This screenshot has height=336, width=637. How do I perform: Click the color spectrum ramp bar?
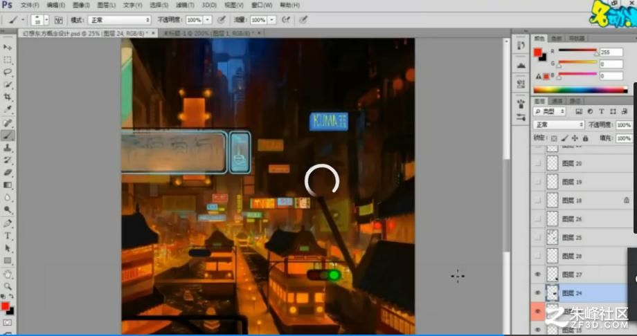[x=580, y=90]
